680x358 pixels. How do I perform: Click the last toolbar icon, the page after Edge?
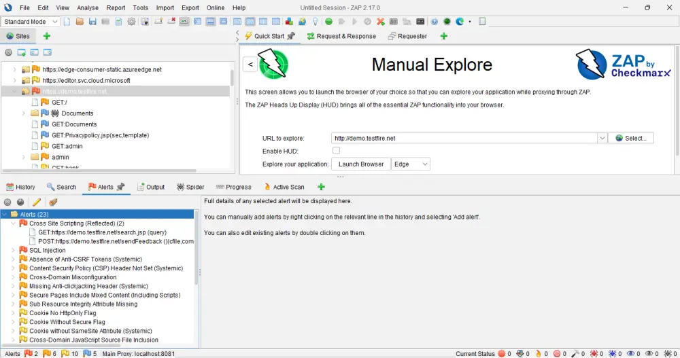[482, 22]
